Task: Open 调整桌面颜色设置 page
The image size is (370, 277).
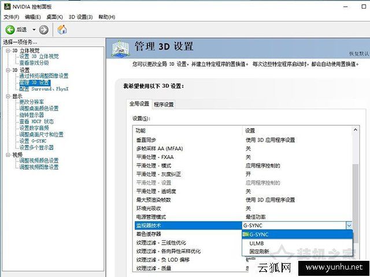Action: point(39,108)
